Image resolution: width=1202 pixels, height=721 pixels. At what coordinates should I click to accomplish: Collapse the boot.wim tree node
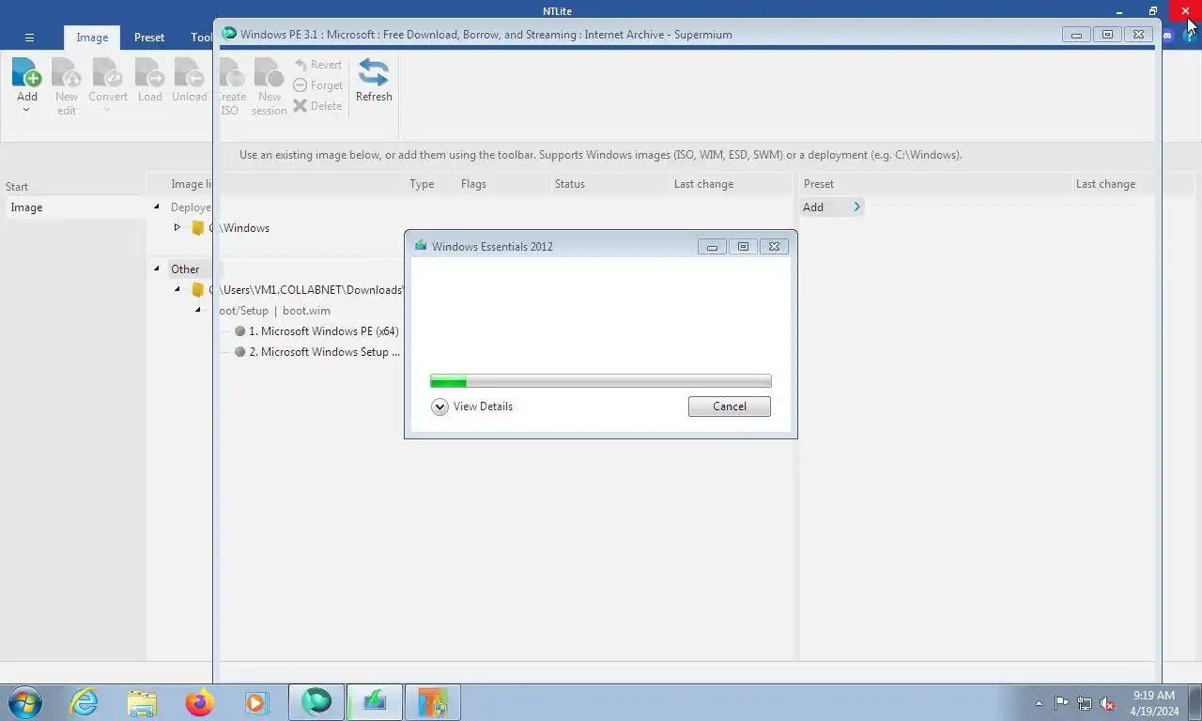click(x=197, y=310)
